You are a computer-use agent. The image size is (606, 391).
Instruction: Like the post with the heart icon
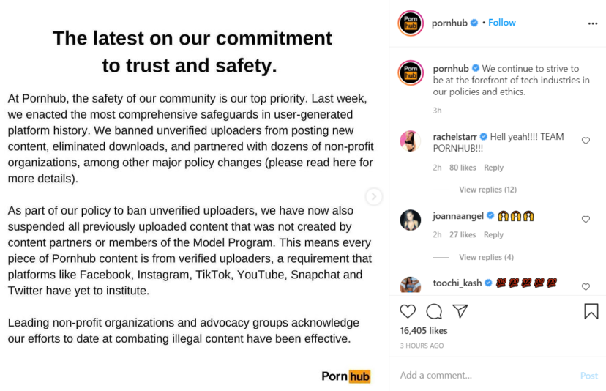coord(408,311)
